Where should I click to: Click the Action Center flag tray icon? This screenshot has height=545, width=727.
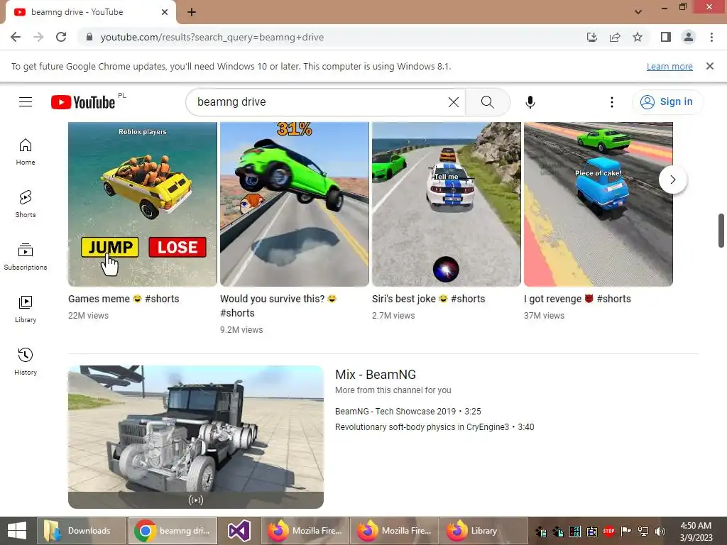pyautogui.click(x=625, y=531)
